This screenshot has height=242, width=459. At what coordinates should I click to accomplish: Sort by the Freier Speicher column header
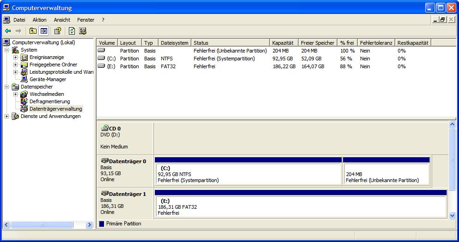coord(318,42)
